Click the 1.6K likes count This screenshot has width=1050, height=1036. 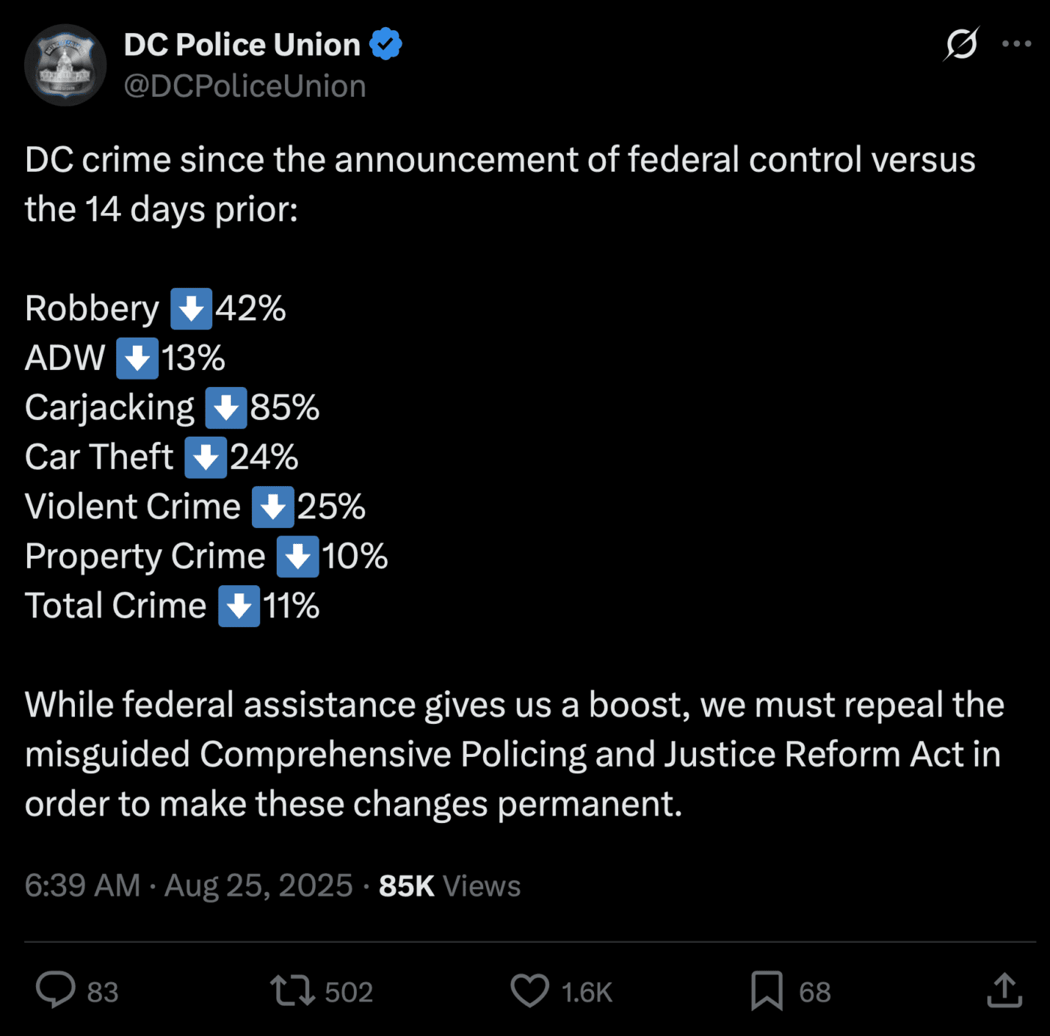coord(586,992)
